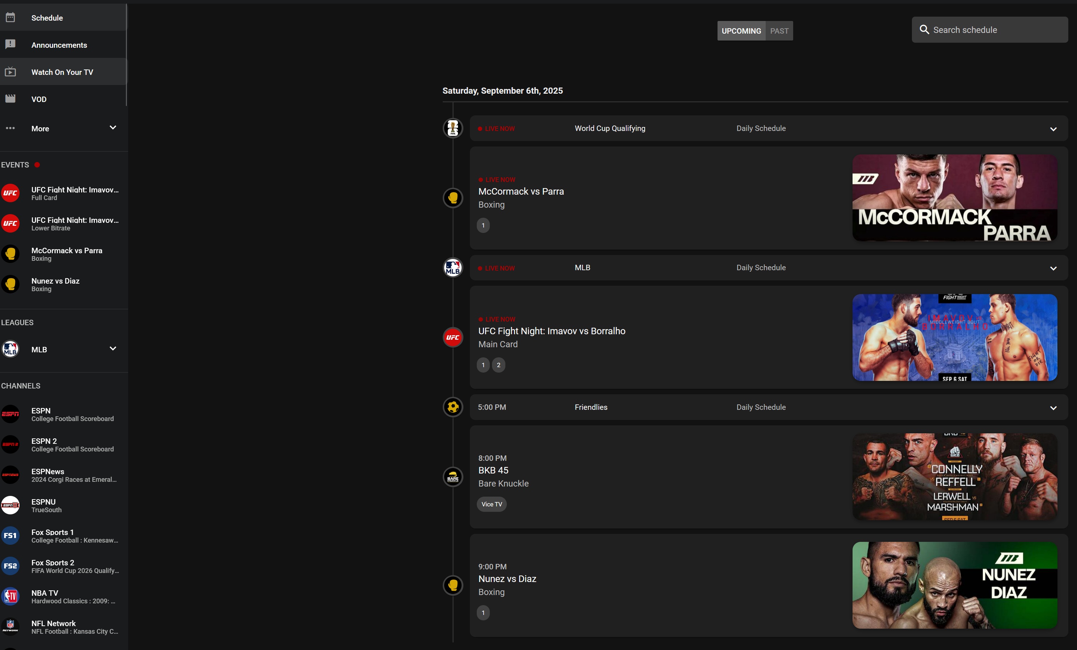Click the More three-dots icon

[x=10, y=128]
